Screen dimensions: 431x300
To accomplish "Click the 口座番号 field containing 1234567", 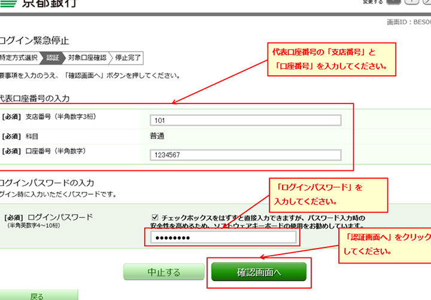I will 245,155.
